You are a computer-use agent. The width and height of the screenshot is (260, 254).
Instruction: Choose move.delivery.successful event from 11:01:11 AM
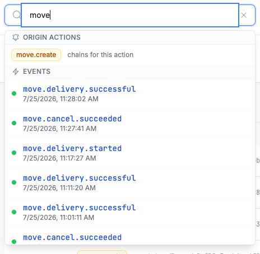coord(130,212)
